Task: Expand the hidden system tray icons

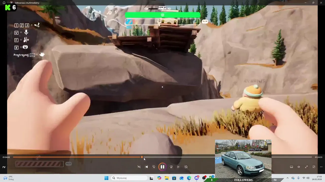Action: click(x=287, y=178)
